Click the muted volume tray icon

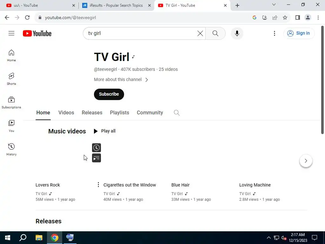pyautogui.click(x=284, y=238)
